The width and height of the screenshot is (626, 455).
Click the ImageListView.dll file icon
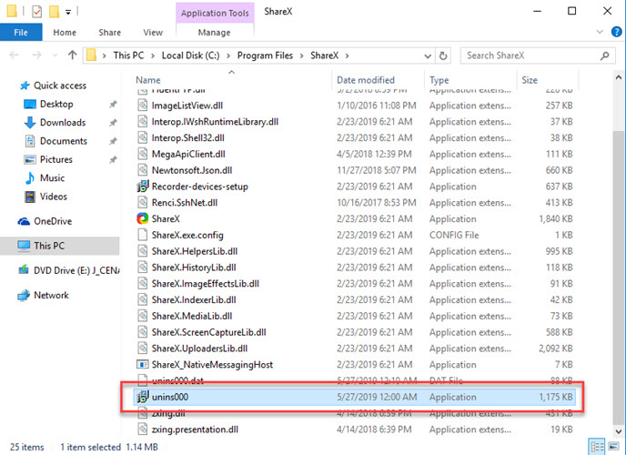coord(143,106)
